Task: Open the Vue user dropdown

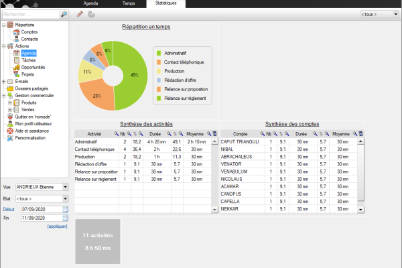Action: click(66, 187)
